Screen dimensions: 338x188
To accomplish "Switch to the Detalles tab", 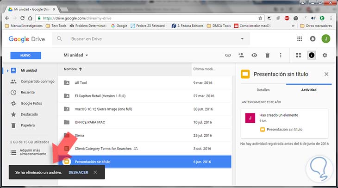I will click(x=263, y=90).
